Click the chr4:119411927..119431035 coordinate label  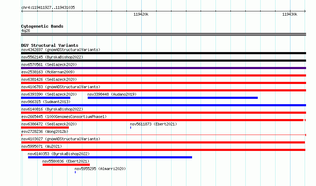pos(48,7)
